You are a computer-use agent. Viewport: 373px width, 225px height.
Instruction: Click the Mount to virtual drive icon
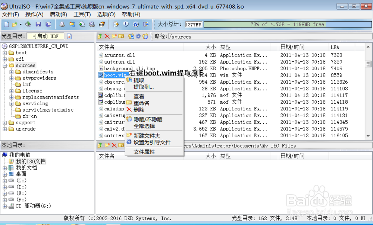pyautogui.click(x=92, y=24)
